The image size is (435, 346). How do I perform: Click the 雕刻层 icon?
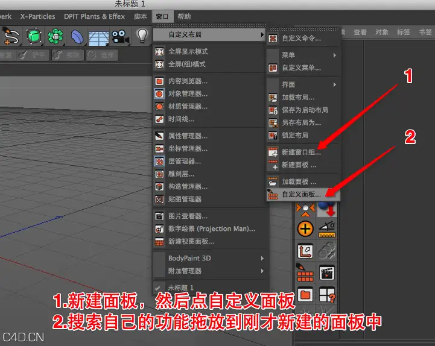(159, 174)
